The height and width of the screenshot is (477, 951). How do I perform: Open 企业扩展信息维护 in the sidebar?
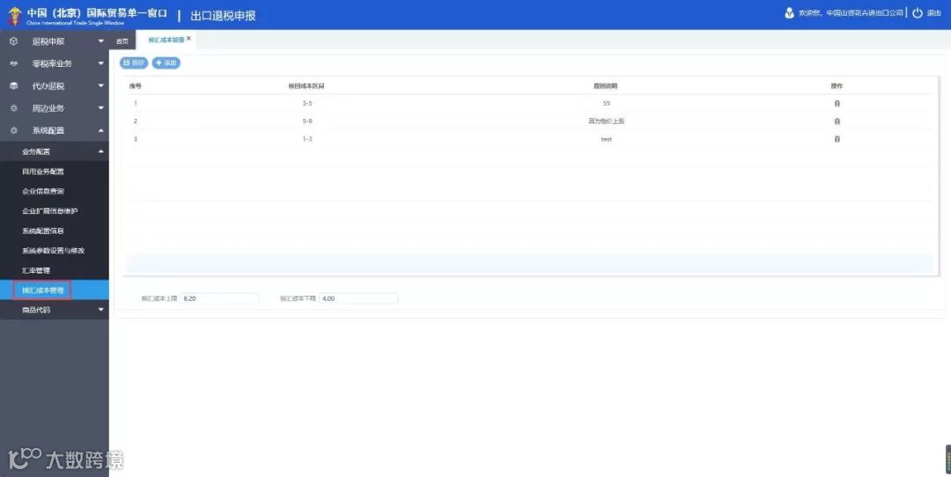pos(49,211)
